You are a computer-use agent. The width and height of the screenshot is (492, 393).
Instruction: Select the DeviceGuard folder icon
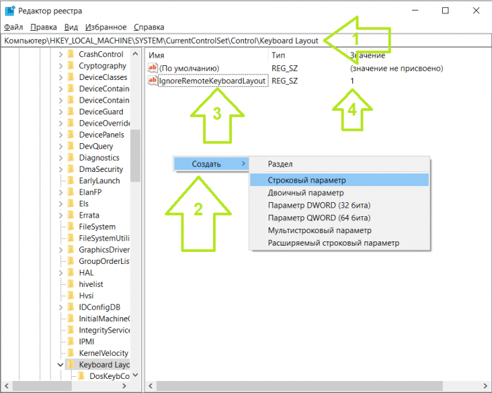[x=71, y=112]
